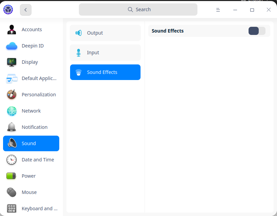
Task: Click the bold Sound Effects heading
Action: tap(168, 31)
